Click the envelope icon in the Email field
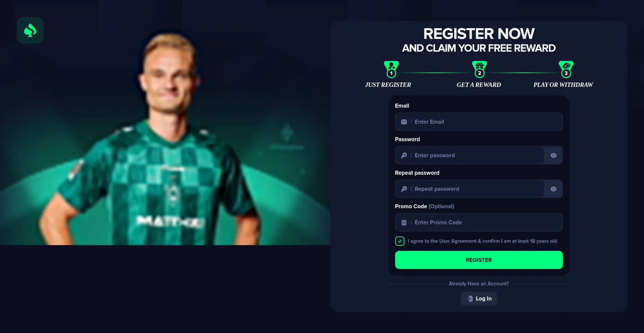Viewport: 644px width, 333px height. pos(404,122)
